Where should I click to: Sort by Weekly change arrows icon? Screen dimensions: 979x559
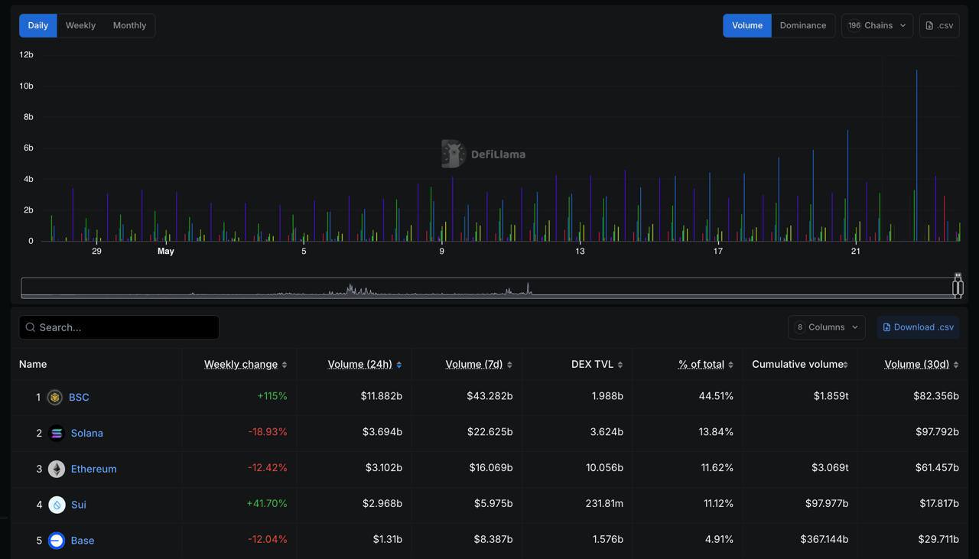pyautogui.click(x=285, y=365)
